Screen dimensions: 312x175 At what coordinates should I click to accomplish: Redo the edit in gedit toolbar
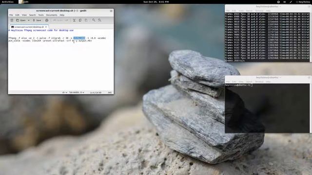pos(66,20)
